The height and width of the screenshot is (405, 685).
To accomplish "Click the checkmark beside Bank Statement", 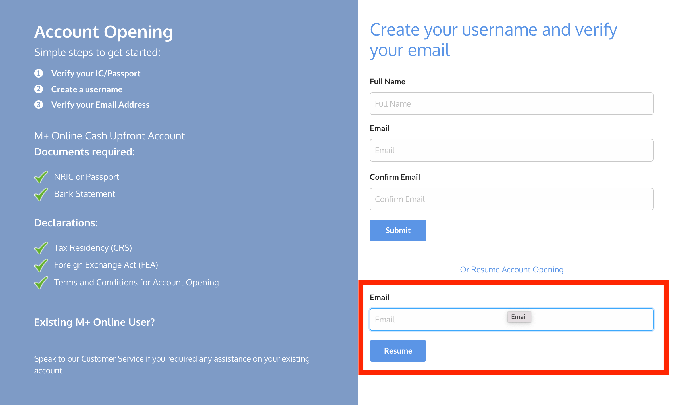I will (41, 194).
